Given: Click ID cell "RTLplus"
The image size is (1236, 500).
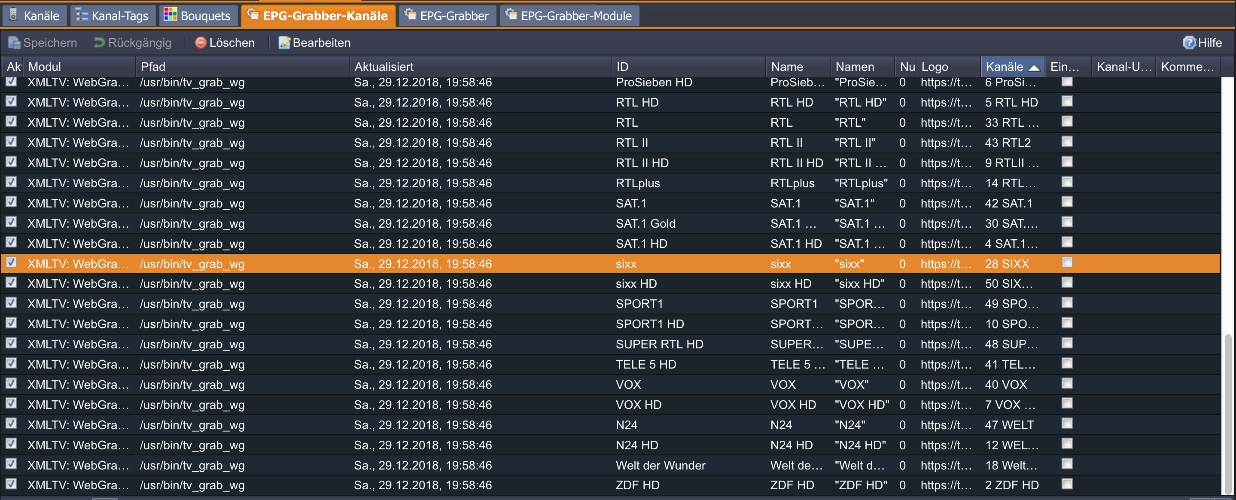Looking at the screenshot, I should pyautogui.click(x=638, y=183).
